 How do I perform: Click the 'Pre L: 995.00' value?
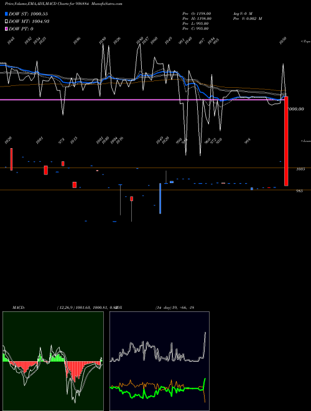(x=195, y=24)
